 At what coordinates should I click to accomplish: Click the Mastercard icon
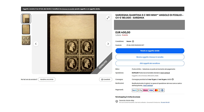(156, 90)
